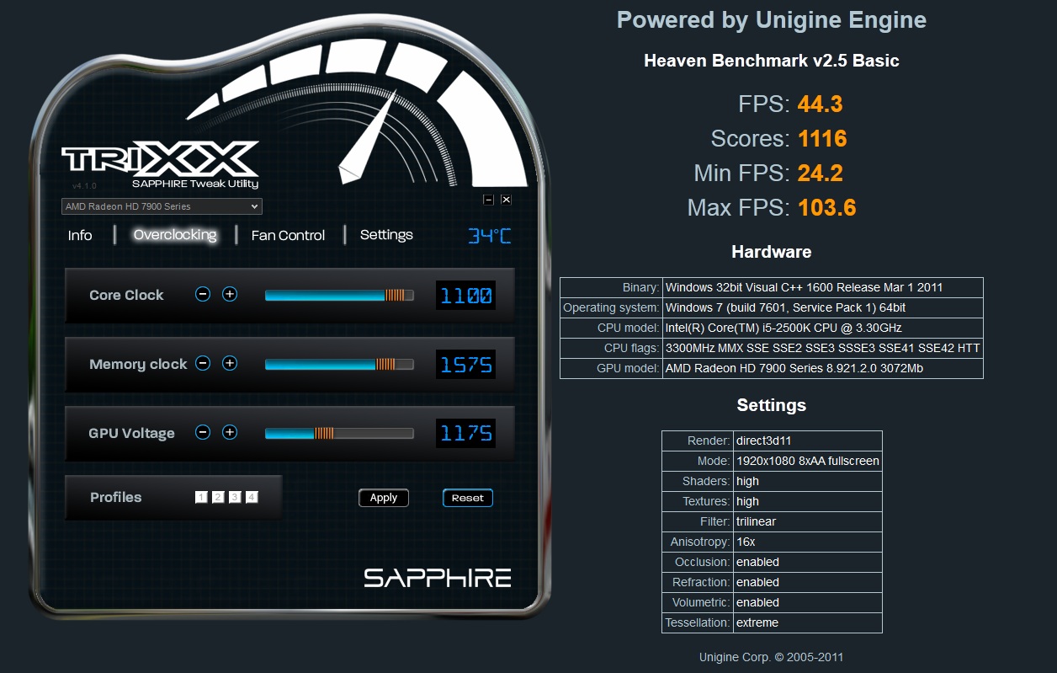The width and height of the screenshot is (1057, 673).
Task: Minimize the TRIXX window
Action: [x=488, y=200]
